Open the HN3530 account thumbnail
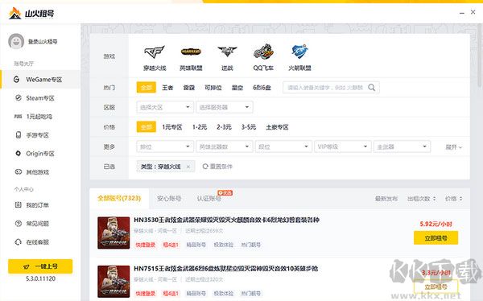Screen dimensions: 483x301 [x=114, y=233]
